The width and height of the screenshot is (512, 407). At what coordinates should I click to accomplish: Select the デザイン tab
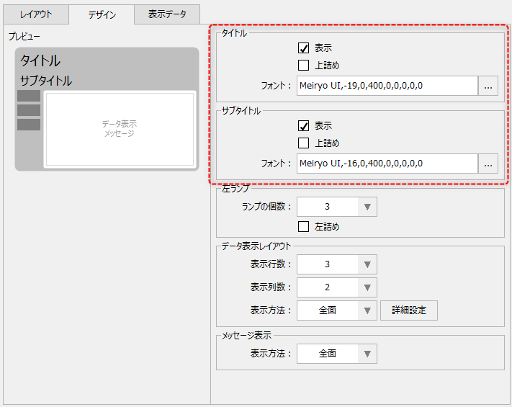click(x=102, y=14)
